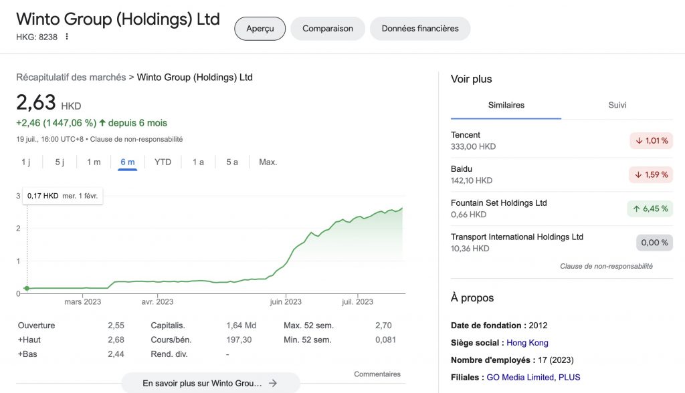Click the Date de fondation : 2012 line
This screenshot has height=393, width=685.
pyautogui.click(x=499, y=325)
